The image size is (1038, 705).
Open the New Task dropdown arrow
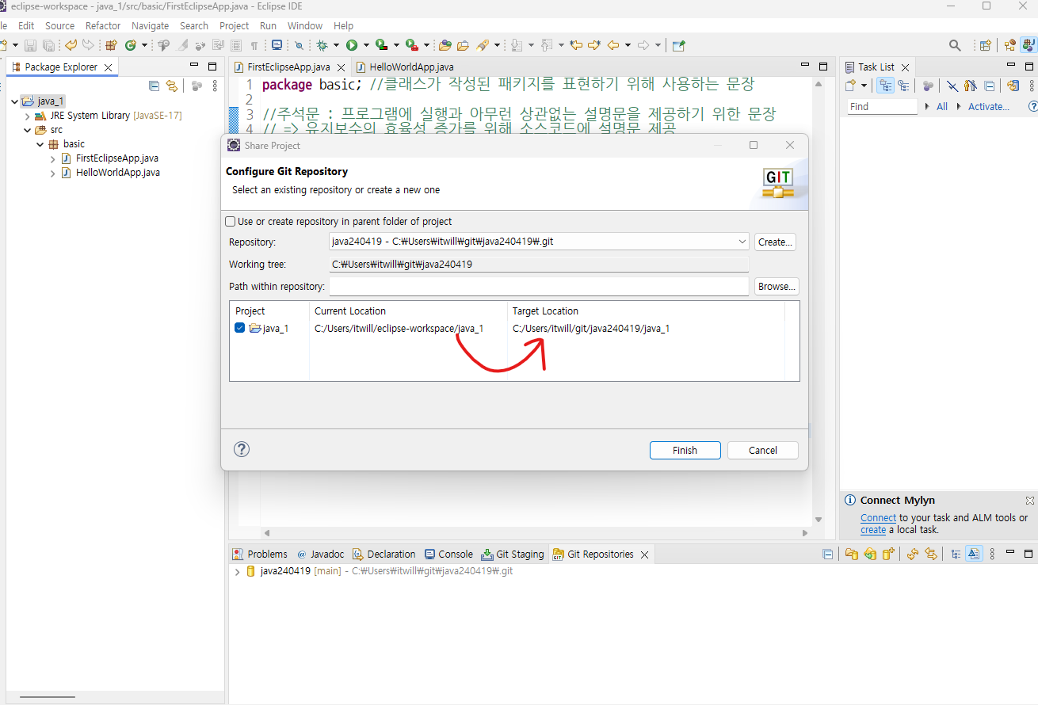pos(864,86)
